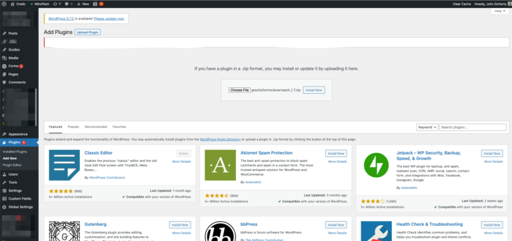
Task: Open Custom Fields in the sidebar
Action: coord(19,198)
